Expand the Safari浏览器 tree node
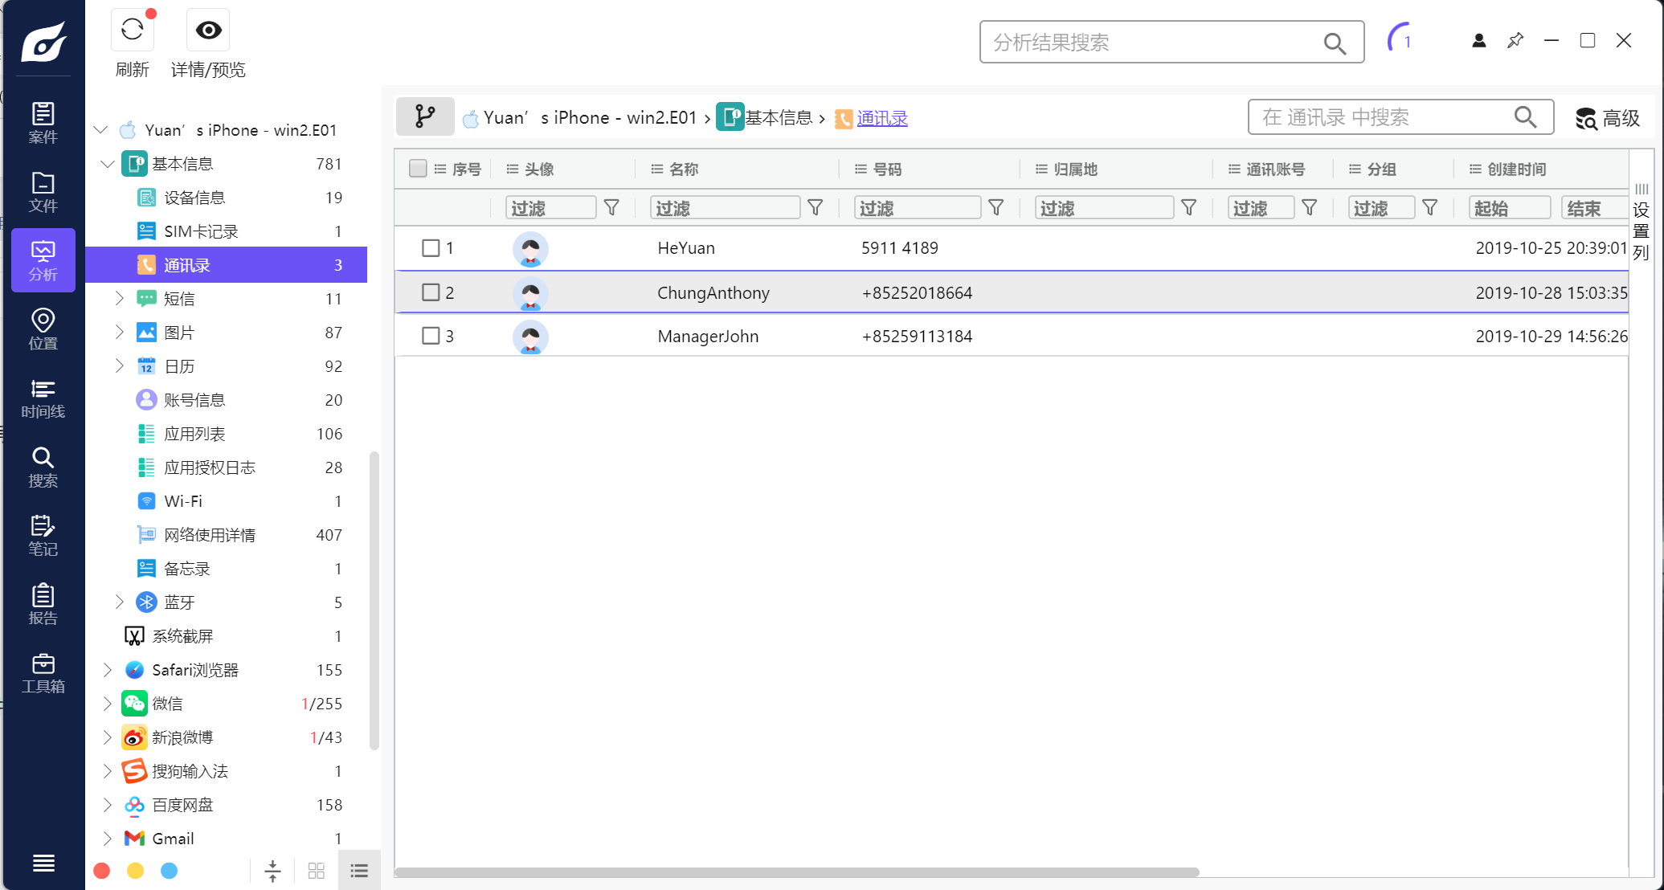Image resolution: width=1664 pixels, height=890 pixels. point(107,670)
